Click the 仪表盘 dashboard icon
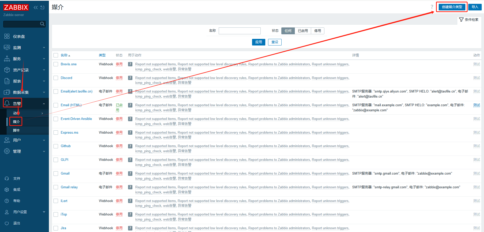 pyautogui.click(x=7, y=36)
